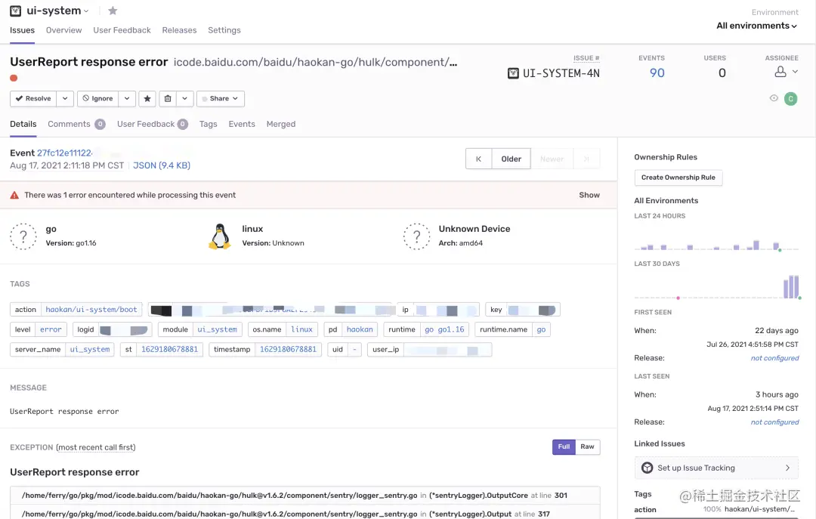This screenshot has height=519, width=816.
Task: Bookmark this issue with the star button
Action: 147,98
